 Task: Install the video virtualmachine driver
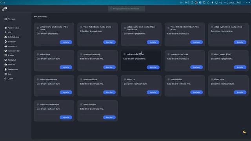[x=66, y=117]
